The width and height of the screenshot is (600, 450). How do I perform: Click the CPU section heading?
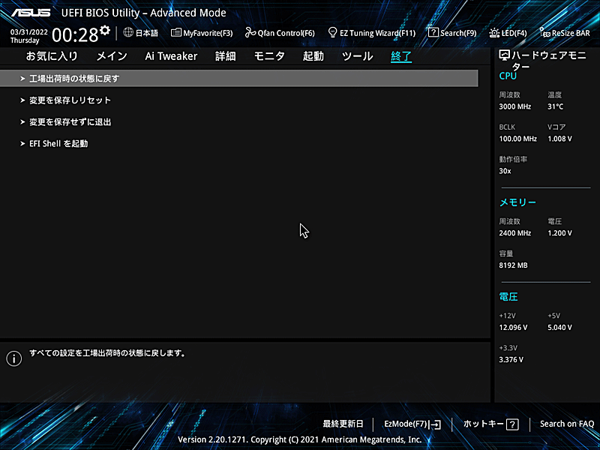(508, 76)
